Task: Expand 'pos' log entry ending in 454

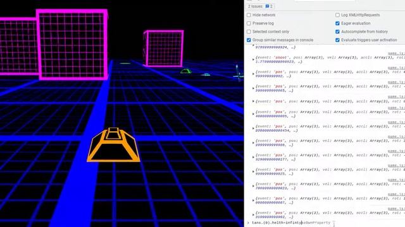Action: tap(253, 128)
